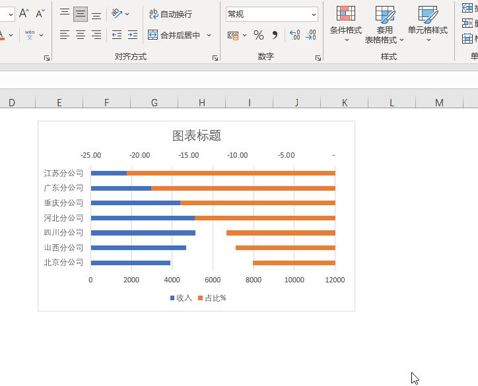Center text horizontally
The width and height of the screenshot is (478, 386).
(81, 35)
